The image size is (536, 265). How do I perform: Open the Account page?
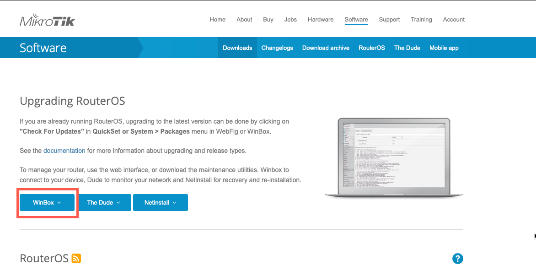pos(454,19)
